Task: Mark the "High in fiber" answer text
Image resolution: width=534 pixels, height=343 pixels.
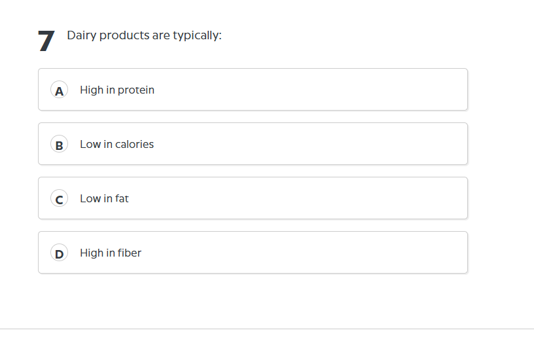Action: tap(111, 253)
